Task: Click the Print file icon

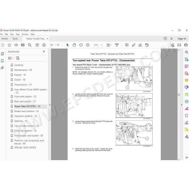Action: (23, 45)
